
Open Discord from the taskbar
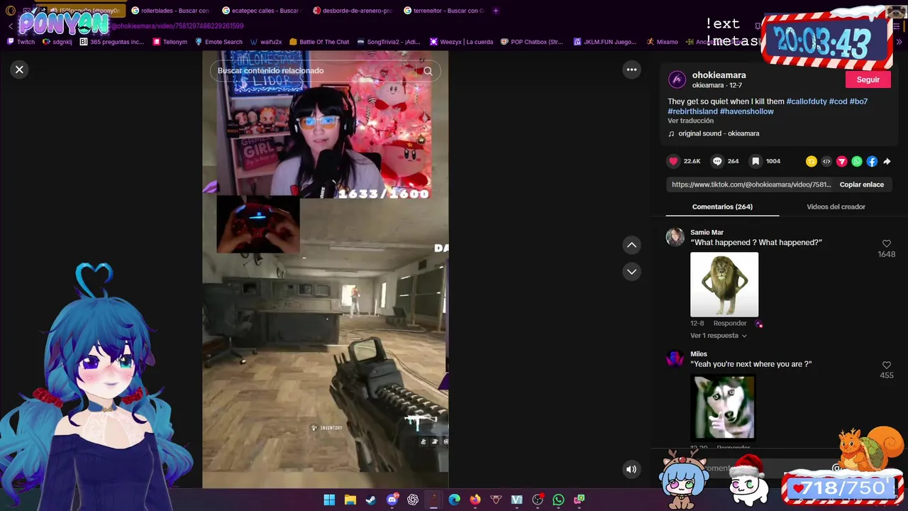coord(392,500)
